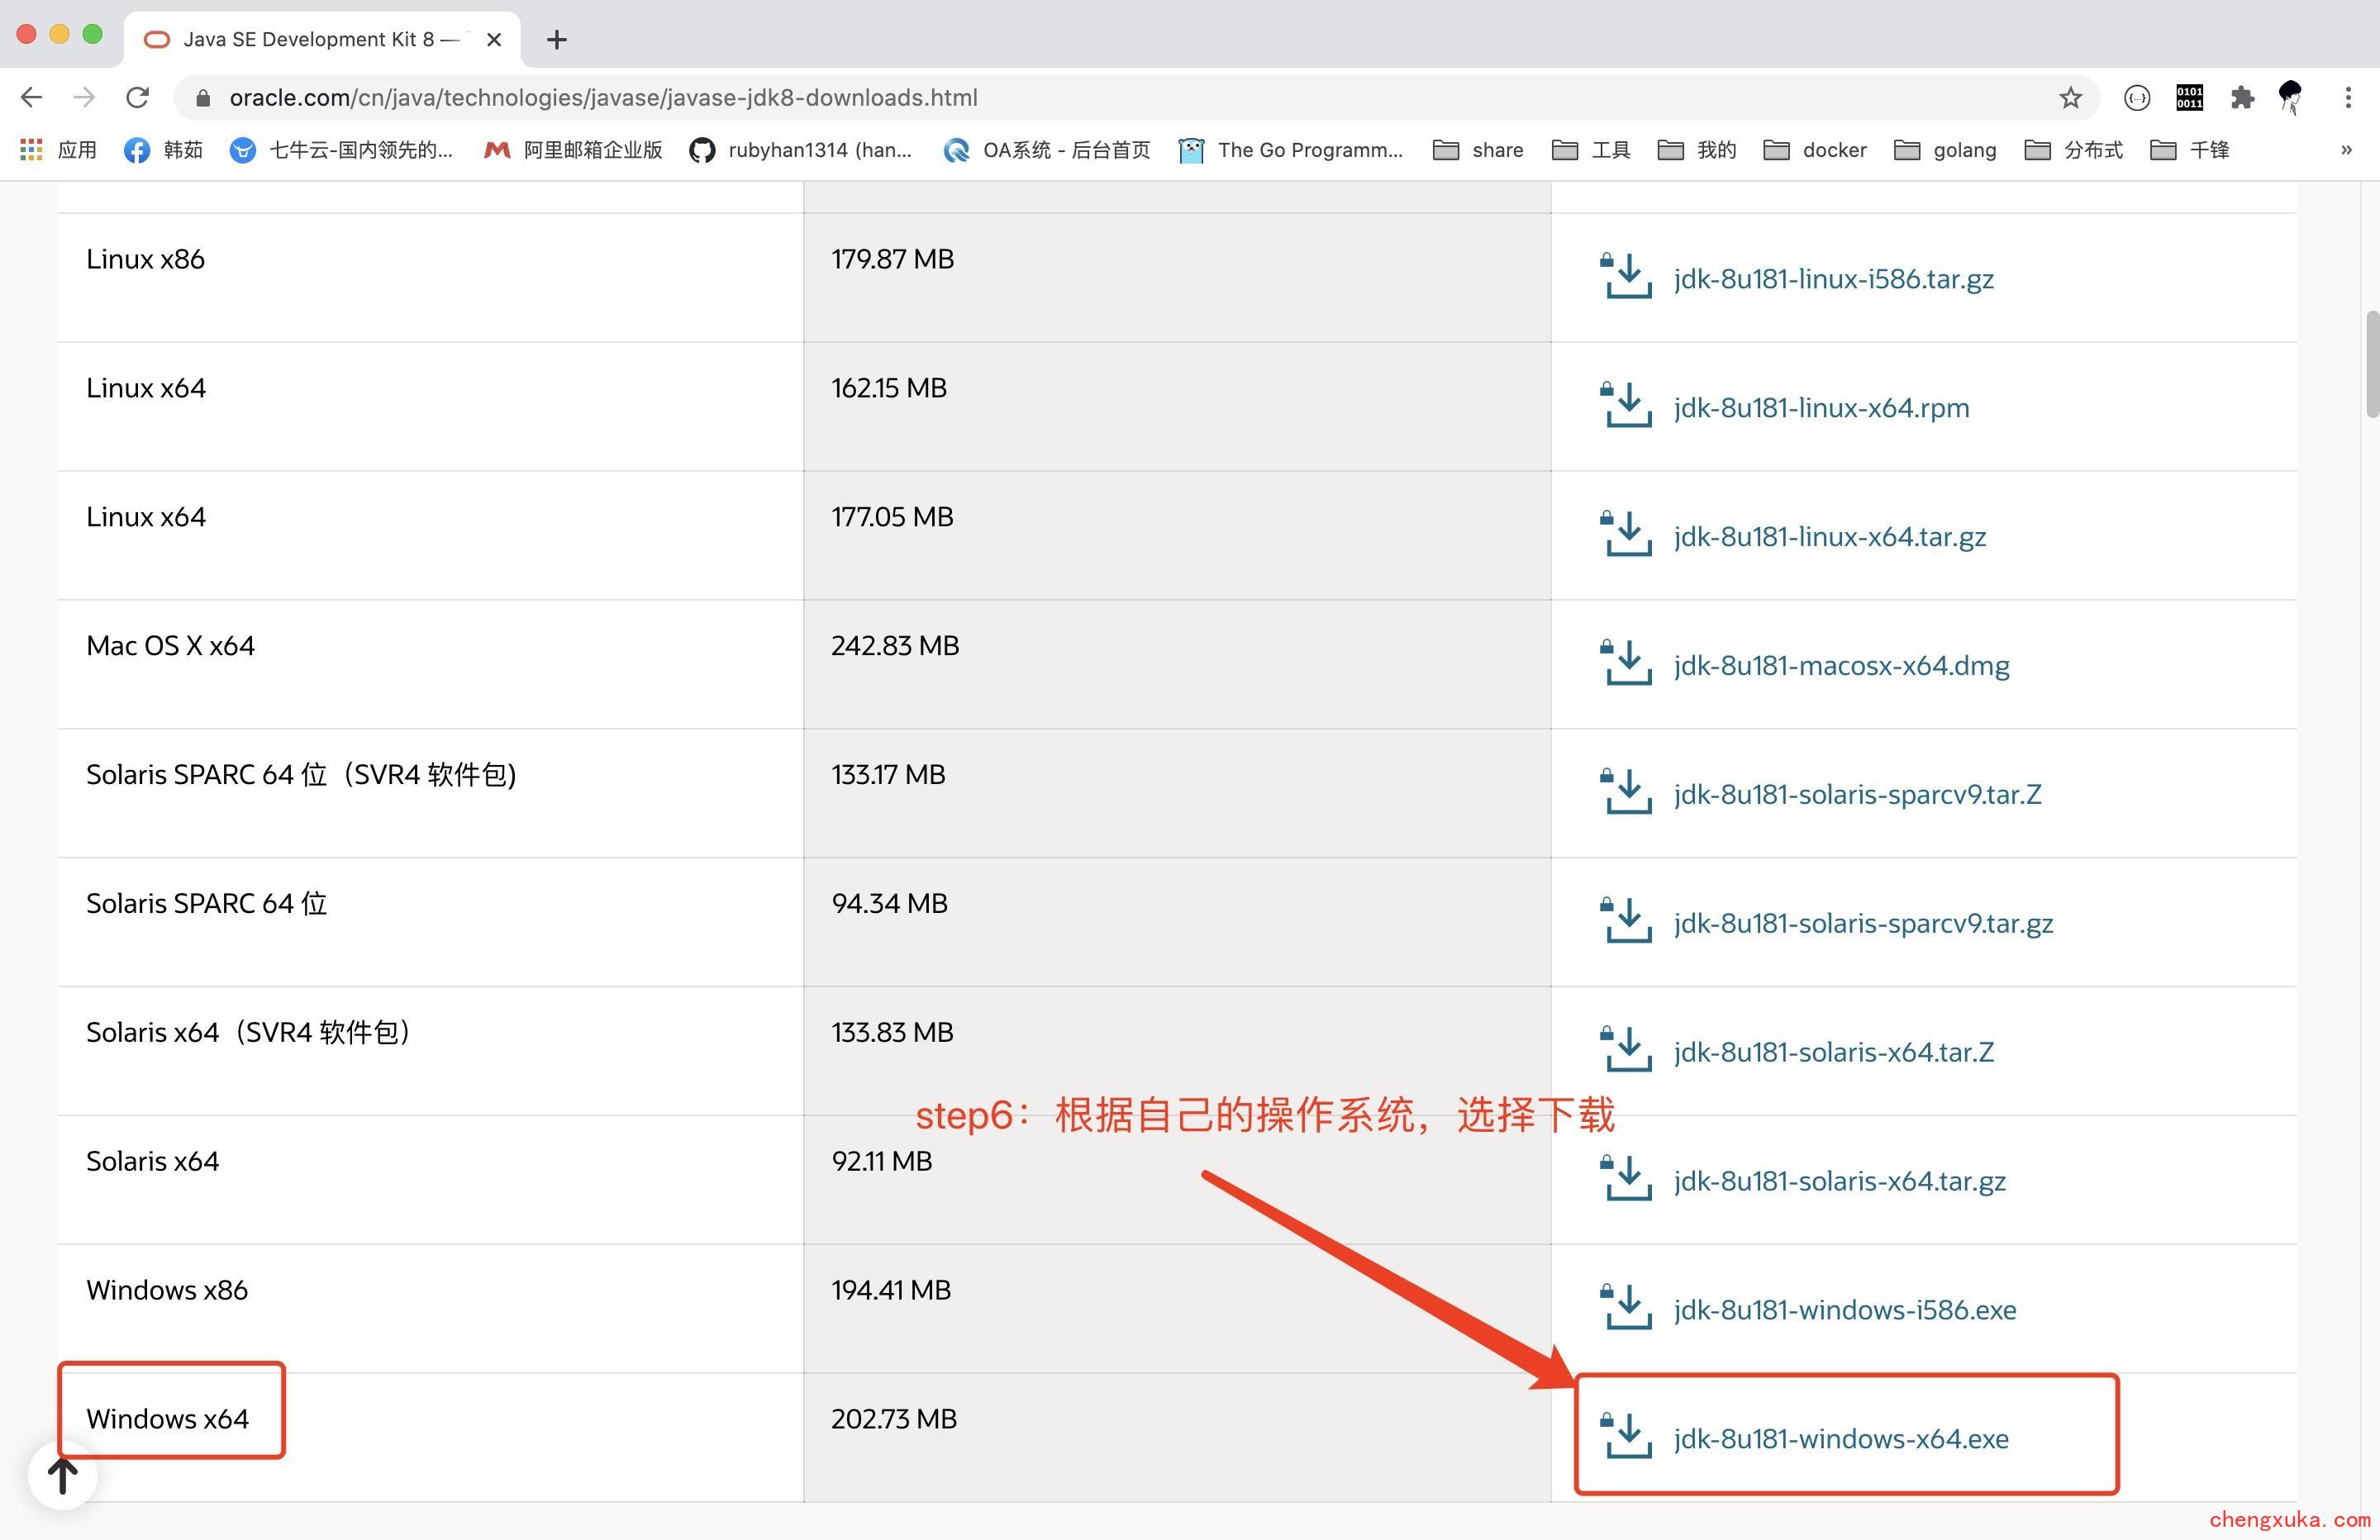Click the download icon for jdk-8u181-windows-x64.exe

tap(1626, 1437)
